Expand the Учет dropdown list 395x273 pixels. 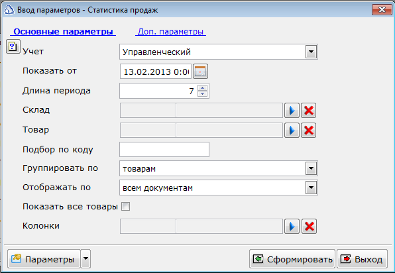[x=311, y=52]
